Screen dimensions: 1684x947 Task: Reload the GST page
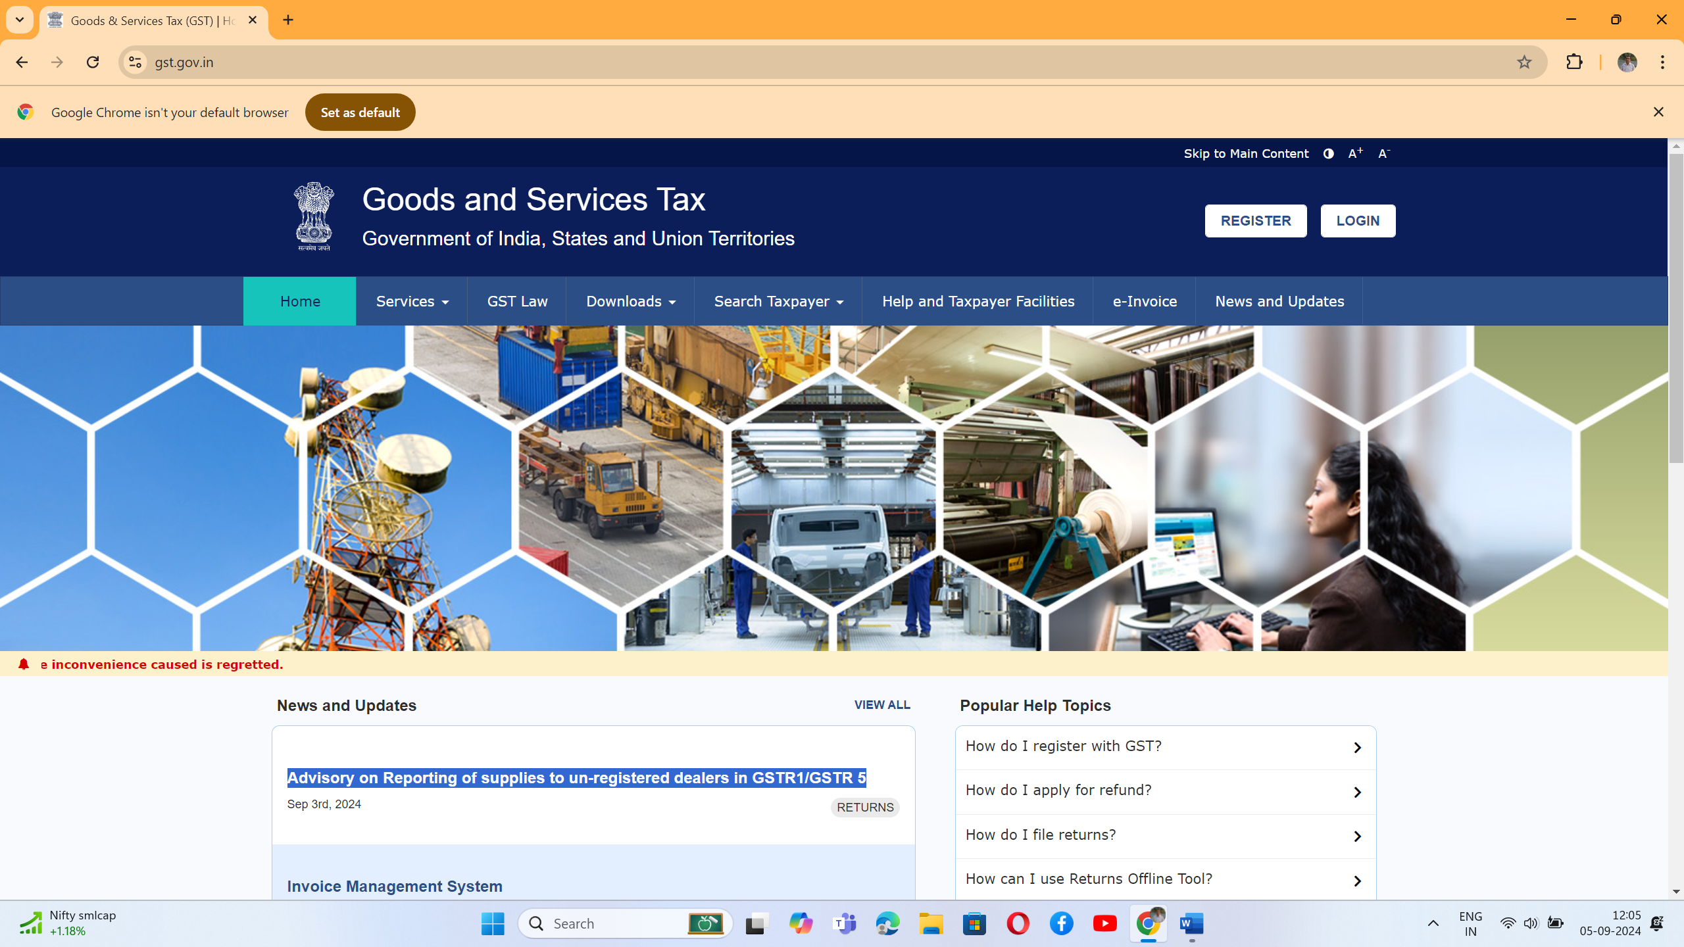point(93,62)
